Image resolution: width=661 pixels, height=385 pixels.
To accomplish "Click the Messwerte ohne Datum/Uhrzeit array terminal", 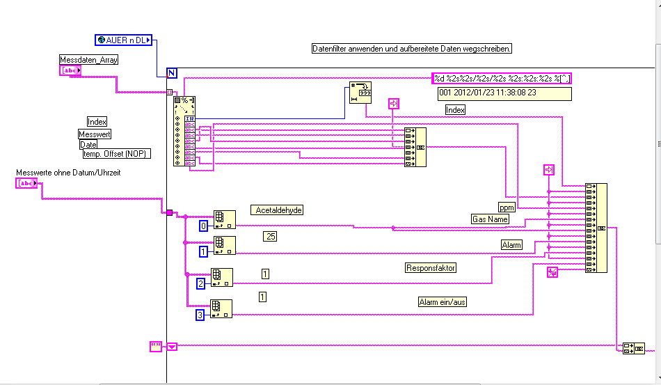I will point(26,183).
